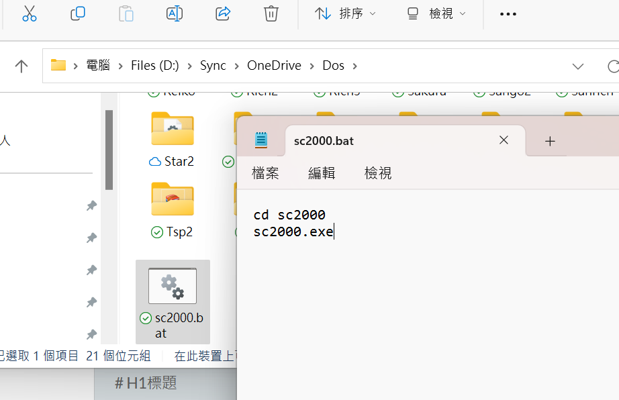The width and height of the screenshot is (619, 400).
Task: Select the Tsp2 folder
Action: 173,210
